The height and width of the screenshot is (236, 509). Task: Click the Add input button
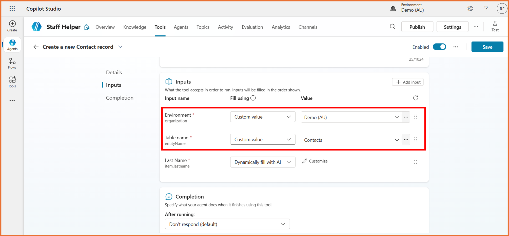point(408,82)
